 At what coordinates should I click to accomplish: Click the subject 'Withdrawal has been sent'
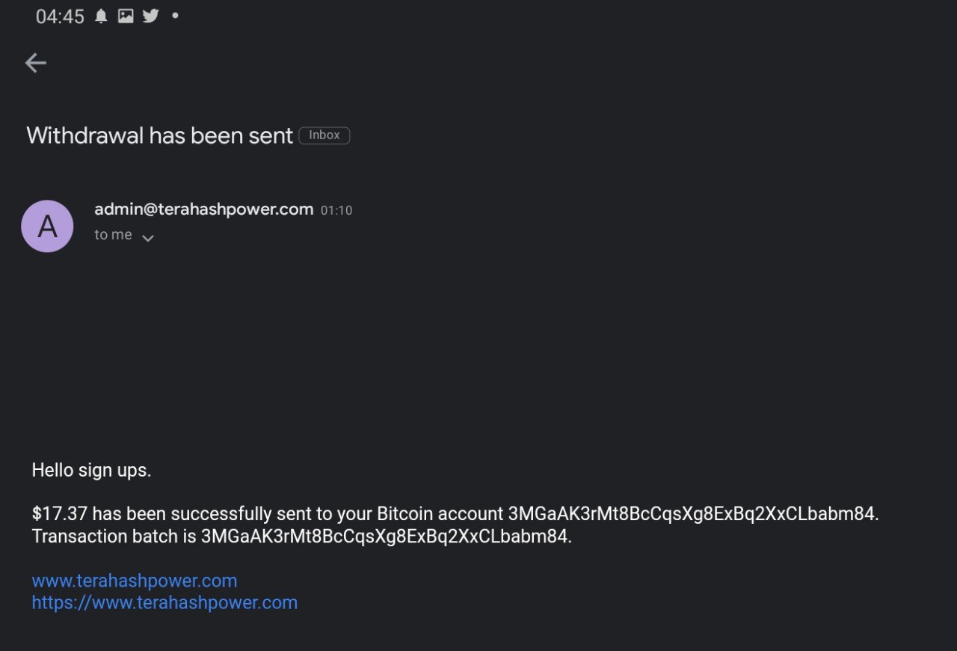[160, 135]
